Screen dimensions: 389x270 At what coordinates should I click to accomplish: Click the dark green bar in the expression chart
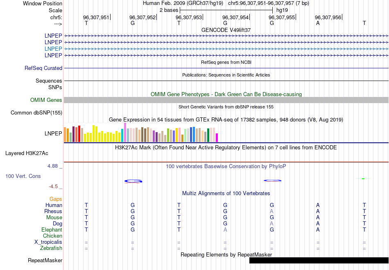click(208, 135)
